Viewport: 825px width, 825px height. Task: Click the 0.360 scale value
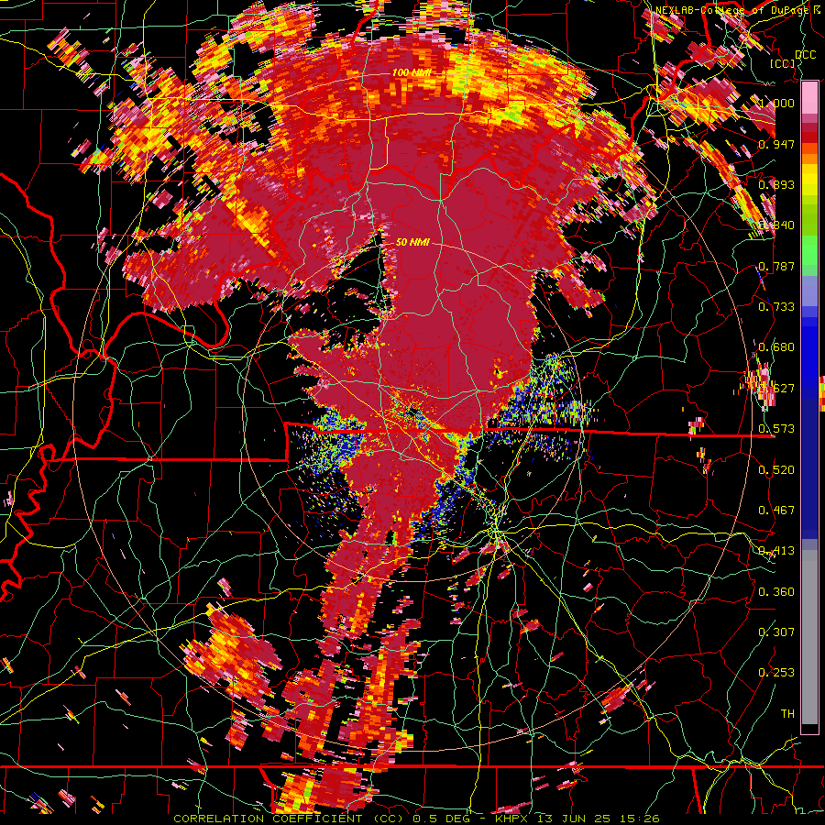click(x=776, y=592)
